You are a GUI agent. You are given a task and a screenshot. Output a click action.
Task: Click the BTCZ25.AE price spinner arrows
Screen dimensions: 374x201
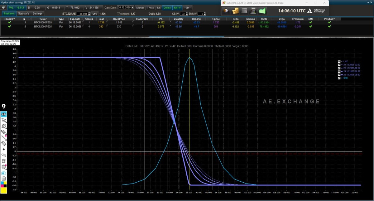pos(89,14)
